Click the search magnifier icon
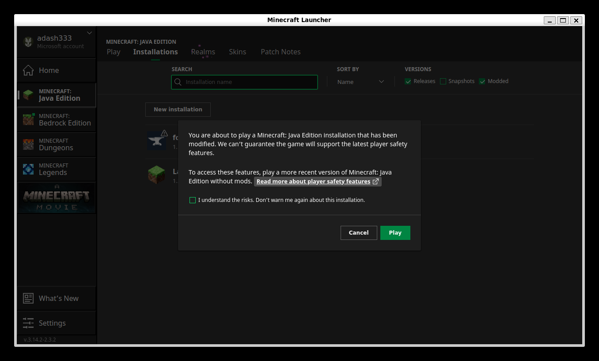599x361 pixels. click(x=178, y=82)
